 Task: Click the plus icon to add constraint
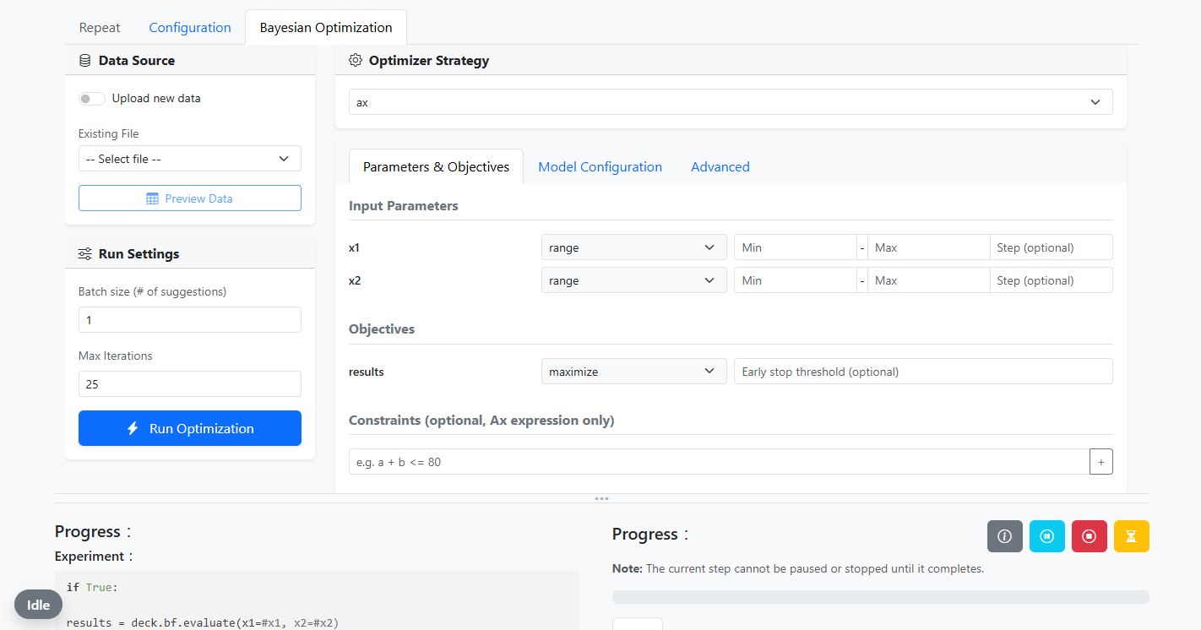pos(1101,462)
